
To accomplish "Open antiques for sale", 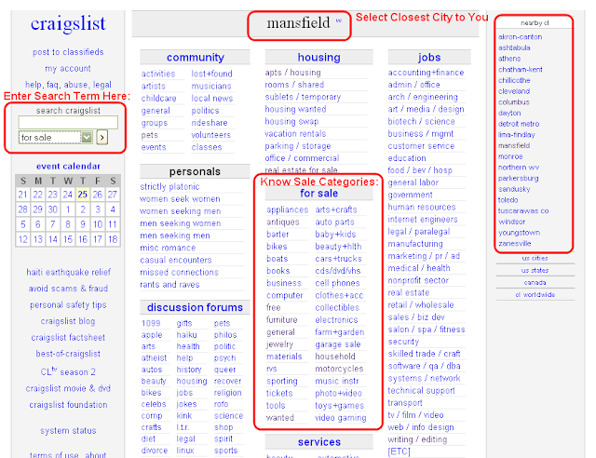I will (283, 222).
